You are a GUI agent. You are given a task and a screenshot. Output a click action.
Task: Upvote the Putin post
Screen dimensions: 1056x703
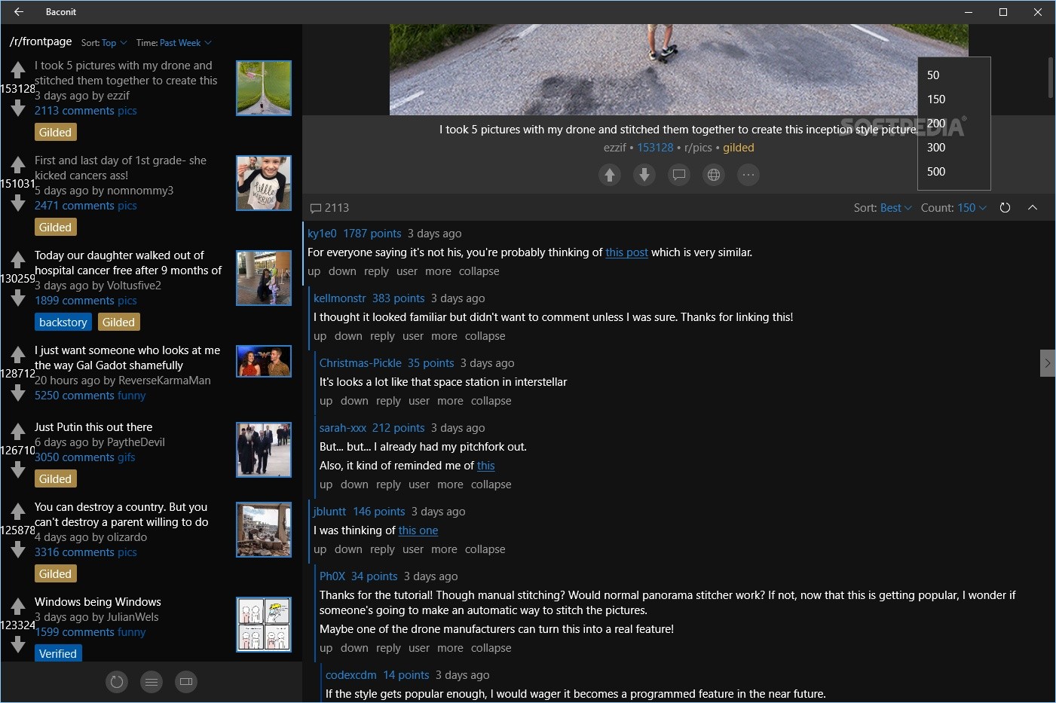click(18, 432)
